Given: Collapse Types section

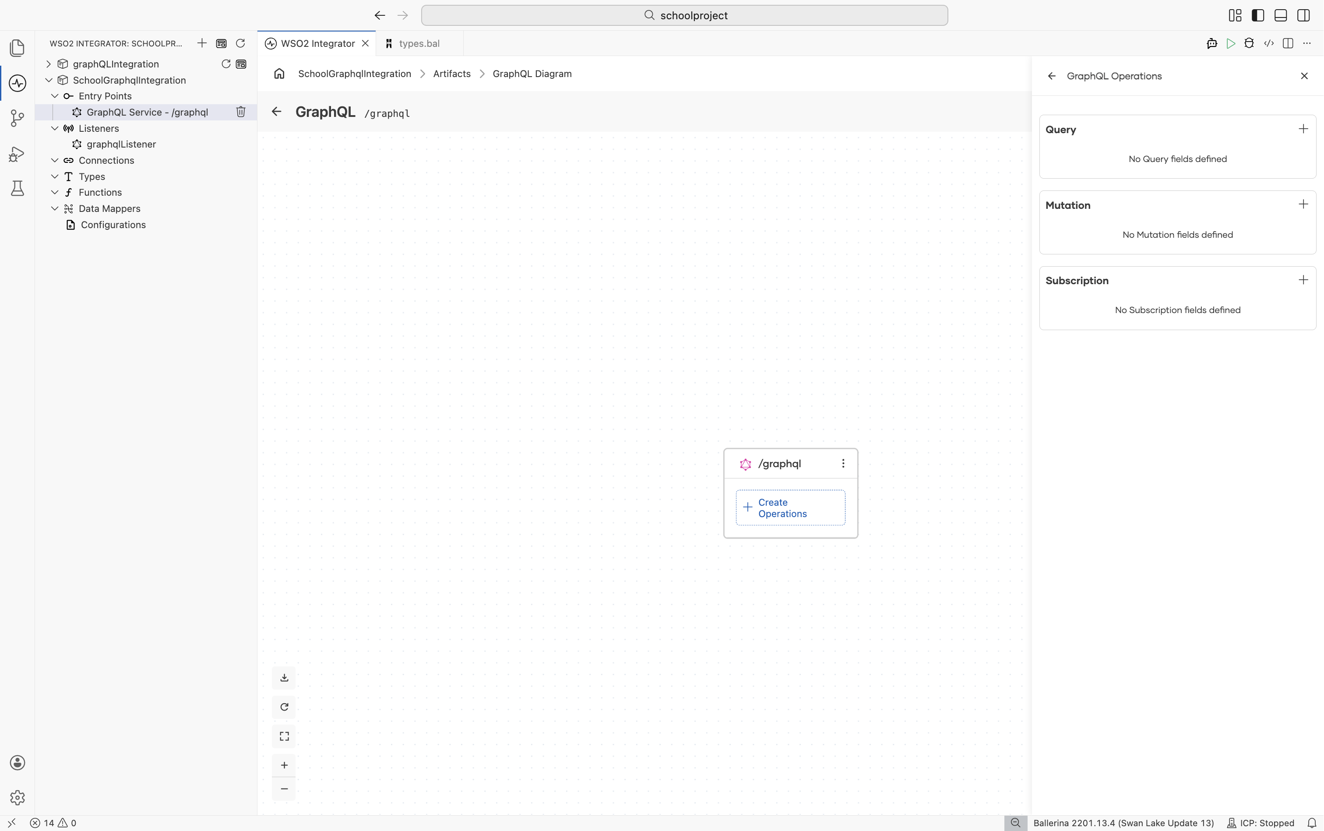Looking at the screenshot, I should (54, 176).
